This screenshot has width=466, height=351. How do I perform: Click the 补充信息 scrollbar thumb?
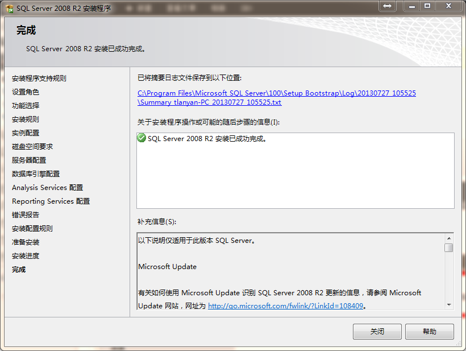449,248
